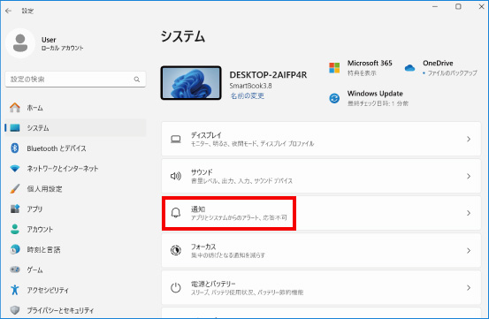Open Windows Update status text
Image resolution: width=489 pixels, height=319 pixels.
[378, 103]
